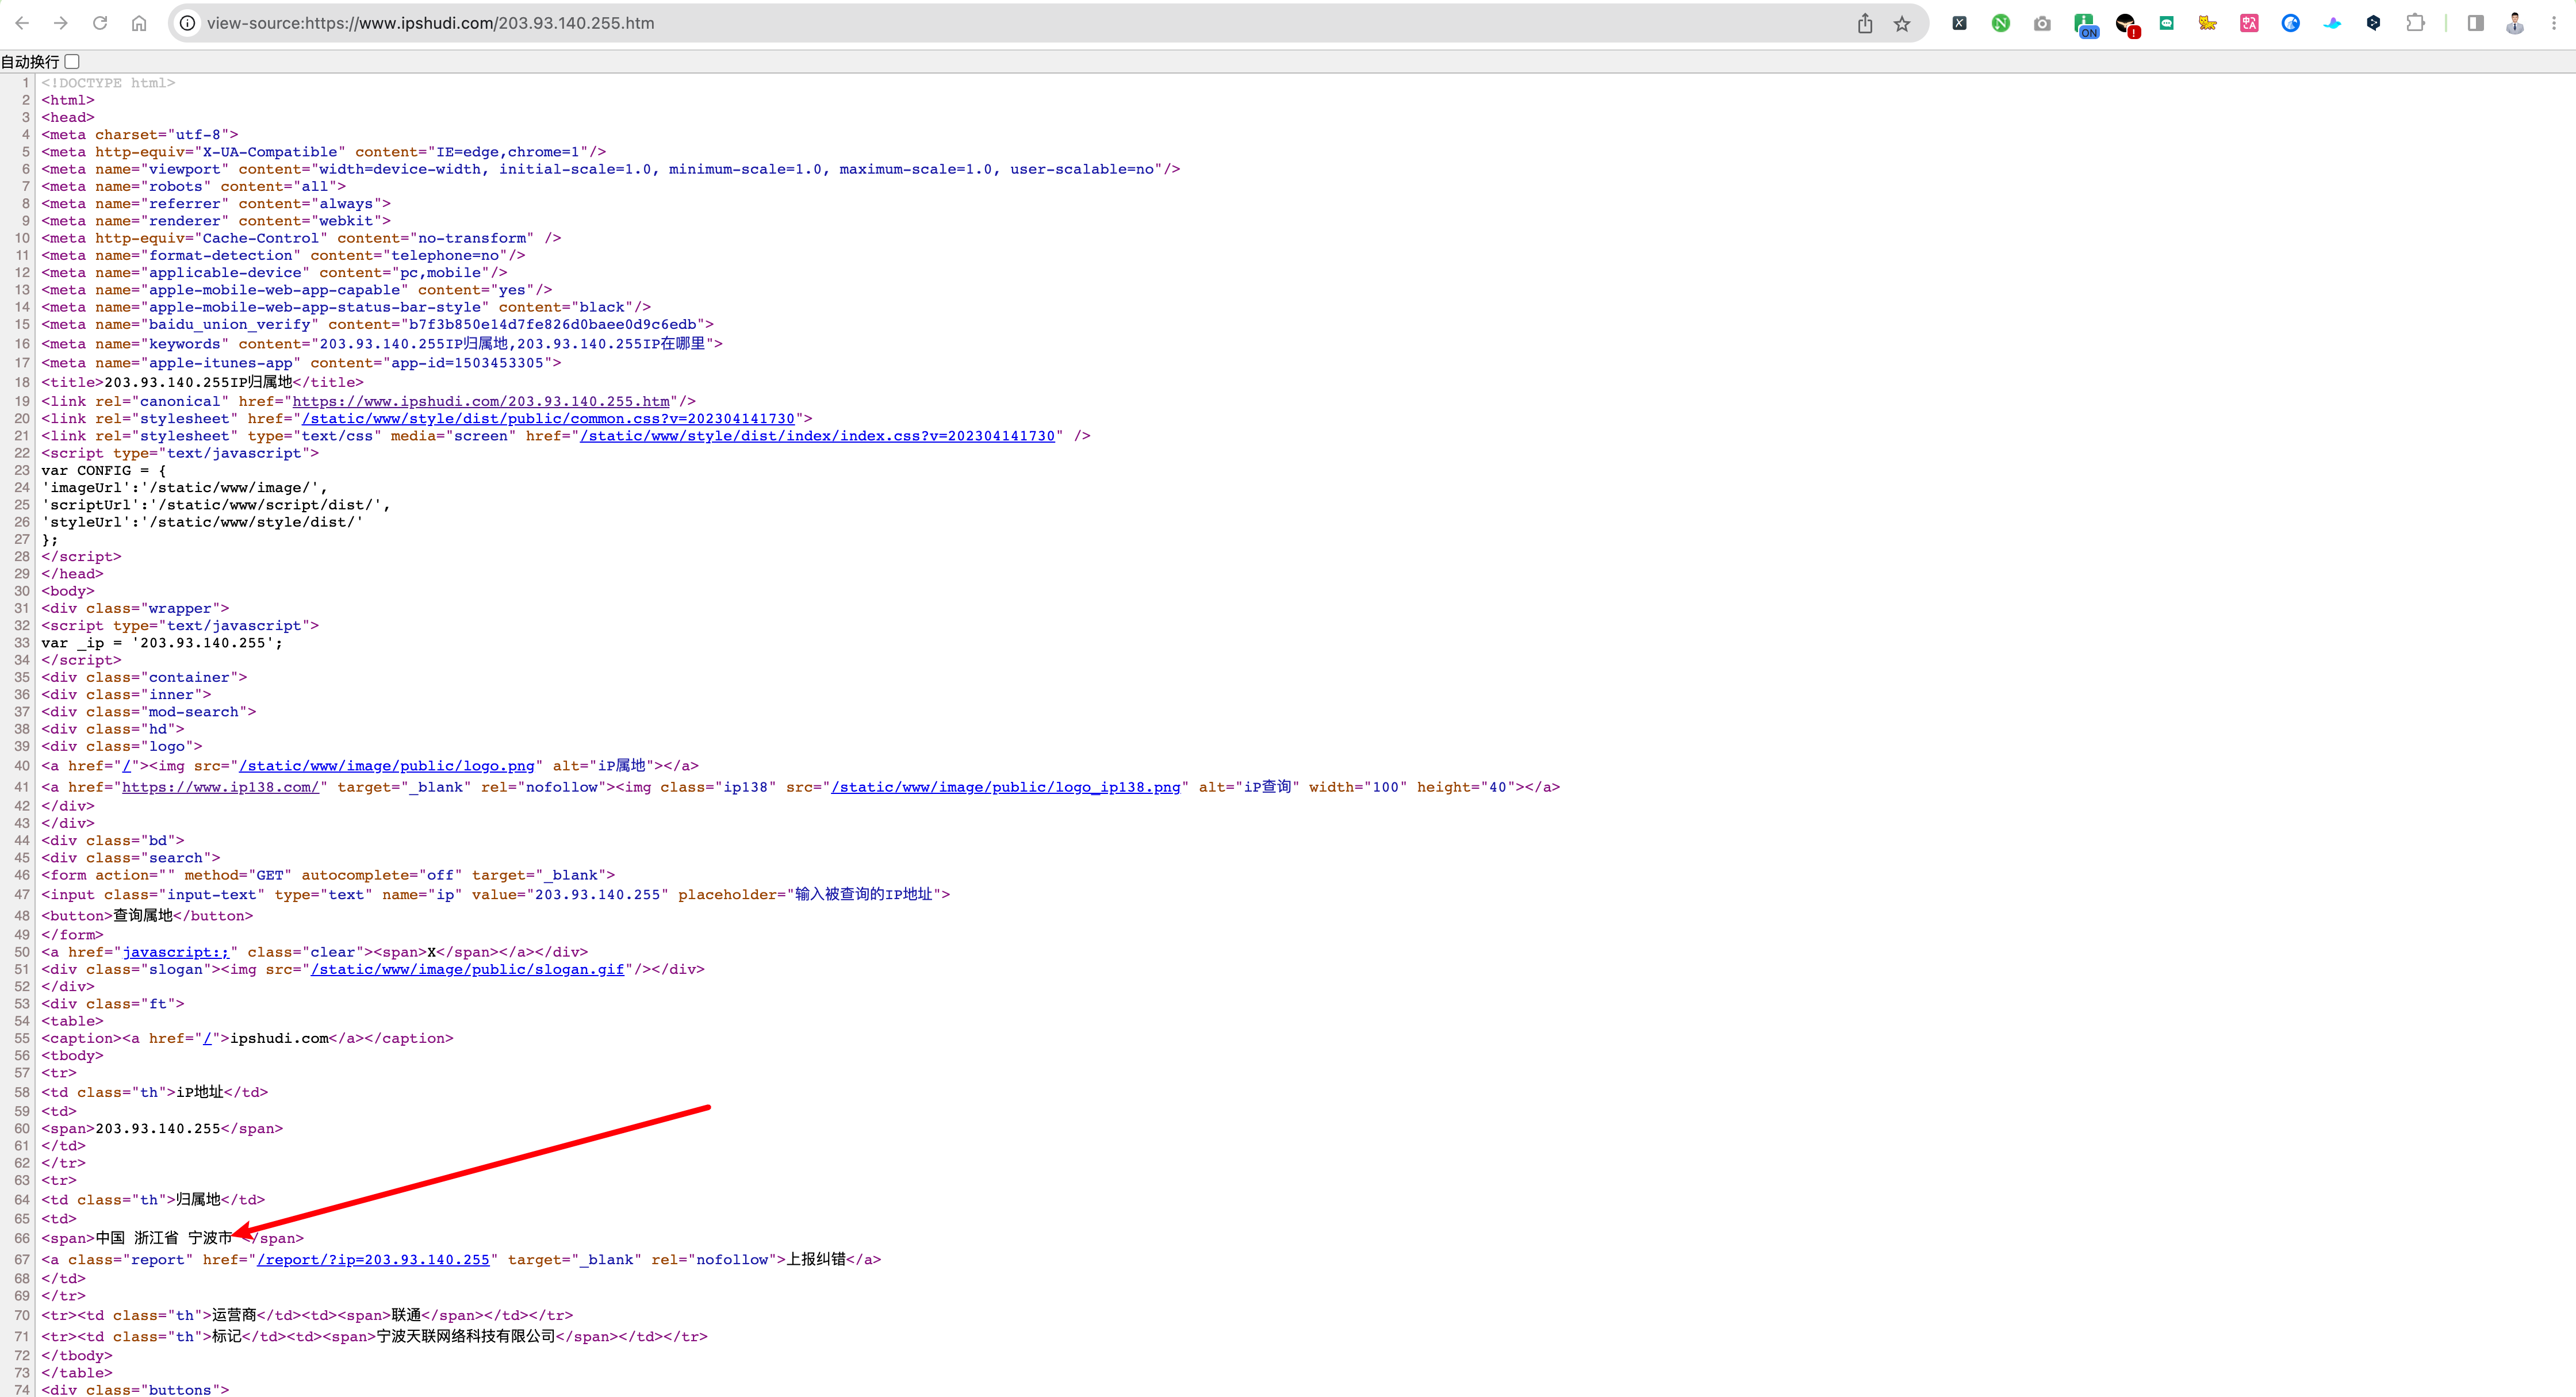This screenshot has height=1397, width=2576.
Task: Open the dark X extension
Action: point(1959,23)
